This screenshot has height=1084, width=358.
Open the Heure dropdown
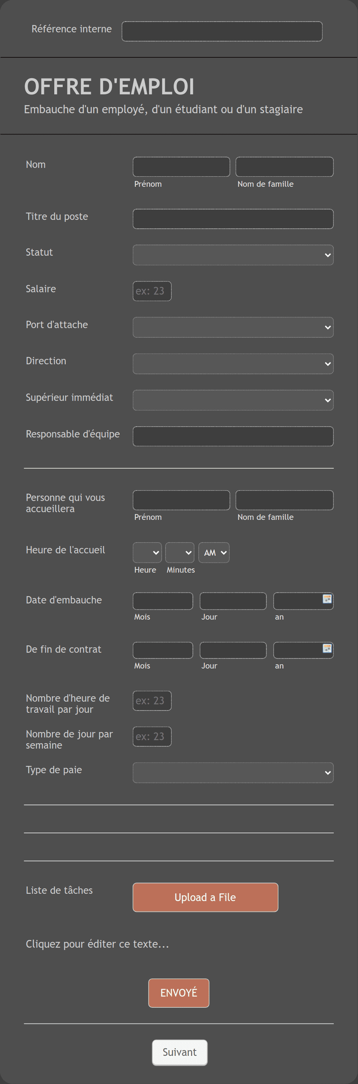click(x=147, y=553)
